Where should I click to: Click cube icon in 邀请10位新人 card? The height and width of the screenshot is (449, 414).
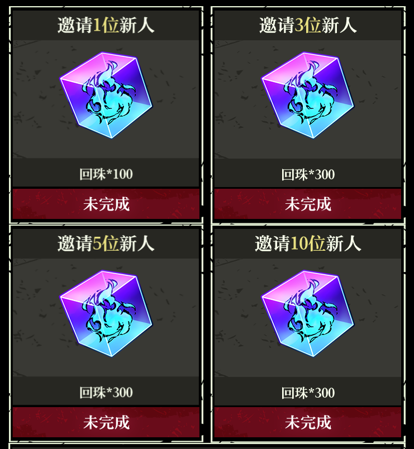pyautogui.click(x=308, y=314)
